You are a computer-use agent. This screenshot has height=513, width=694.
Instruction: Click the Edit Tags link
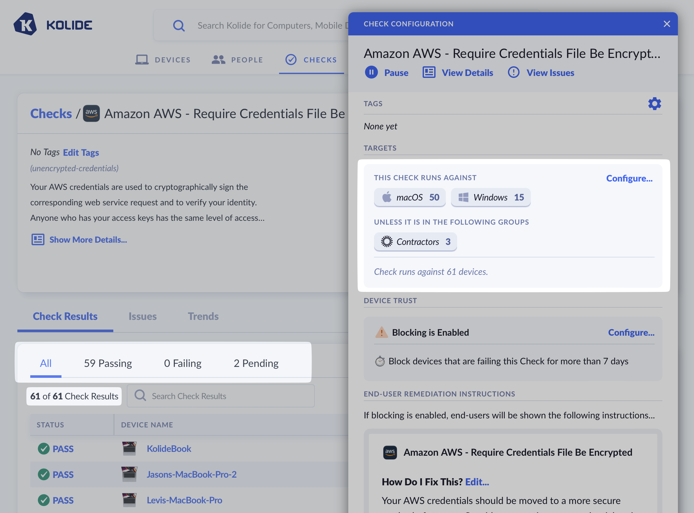(x=81, y=152)
